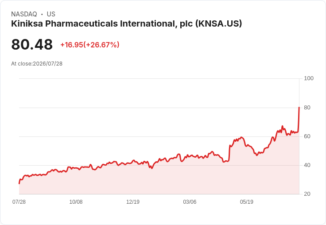Click the +16.95(+26.67%) change value
The width and height of the screenshot is (326, 225).
coord(90,45)
